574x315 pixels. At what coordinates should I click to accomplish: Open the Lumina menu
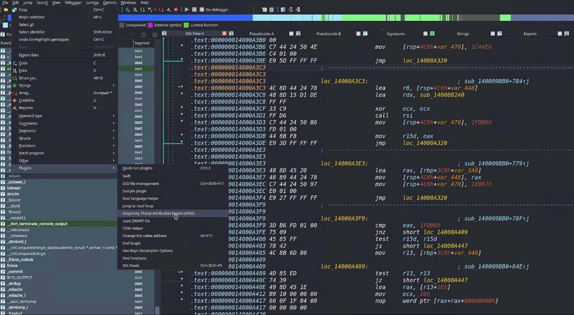pos(92,2)
